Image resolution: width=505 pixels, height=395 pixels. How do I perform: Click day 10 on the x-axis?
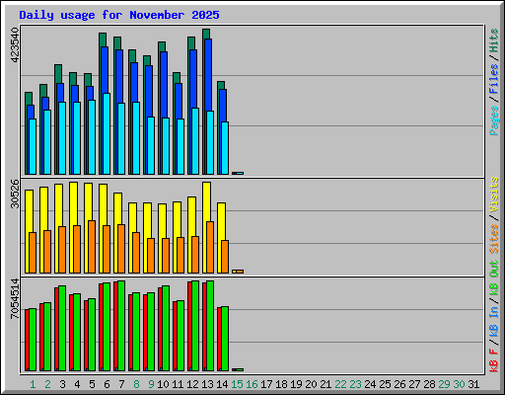coord(163,384)
